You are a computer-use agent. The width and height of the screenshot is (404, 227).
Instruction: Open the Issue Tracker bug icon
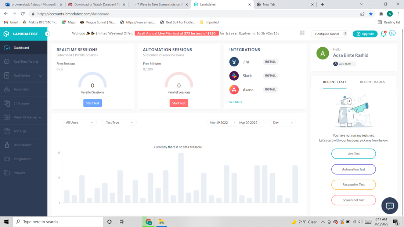pos(7,145)
